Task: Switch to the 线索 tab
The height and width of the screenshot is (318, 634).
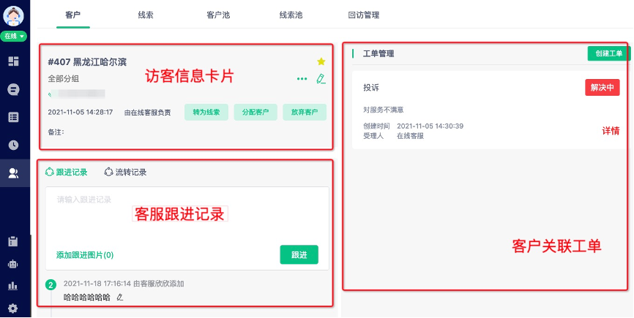Action: (x=146, y=15)
